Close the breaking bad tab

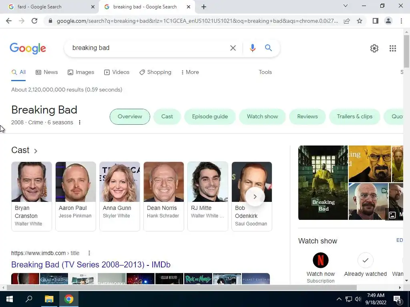[189, 7]
